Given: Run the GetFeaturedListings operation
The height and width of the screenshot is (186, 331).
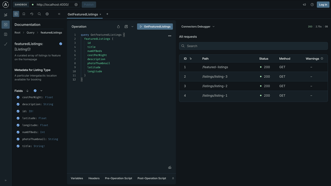Looking at the screenshot, I should coord(155,27).
